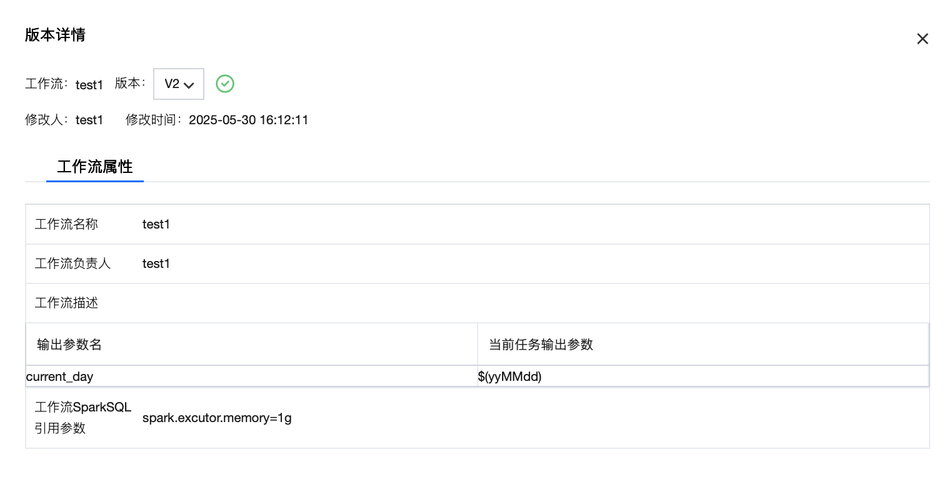The width and height of the screenshot is (949, 482).
Task: Click the 版本: label
Action: coord(130,84)
